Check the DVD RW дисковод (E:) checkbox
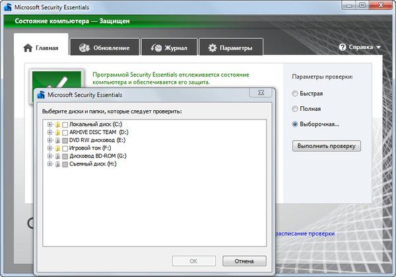Screen dimensions: 396x277 pyautogui.click(x=65, y=140)
